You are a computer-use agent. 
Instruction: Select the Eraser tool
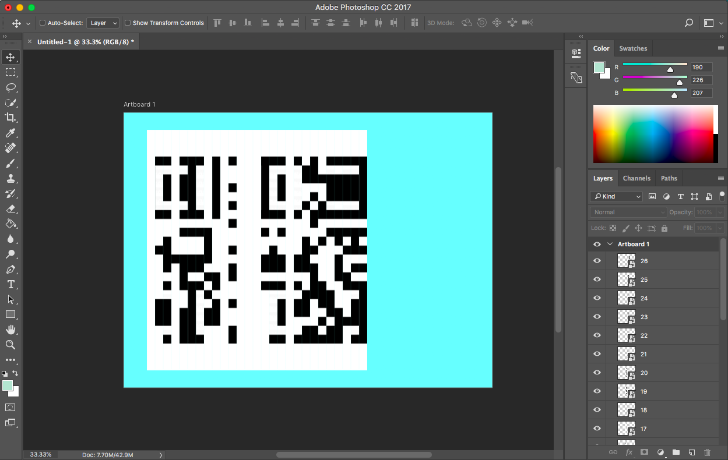point(10,208)
